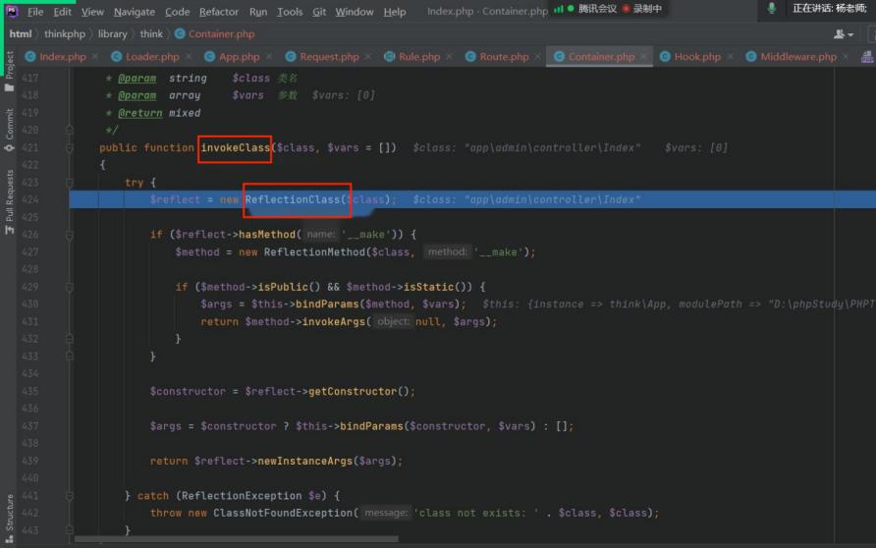This screenshot has width=876, height=549.
Task: Collapse the hasMethod if block at line 426
Action: point(70,235)
